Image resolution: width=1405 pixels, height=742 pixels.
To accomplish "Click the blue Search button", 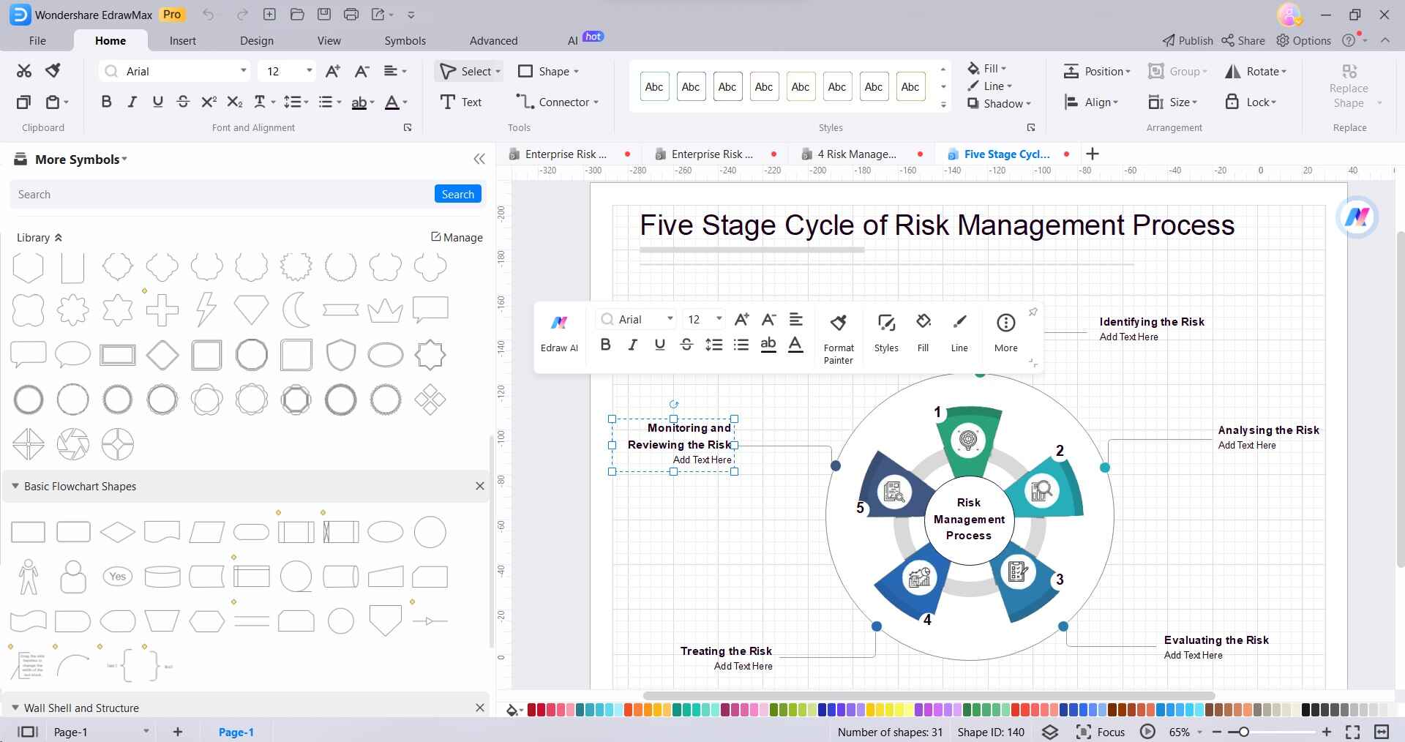I will pyautogui.click(x=458, y=194).
